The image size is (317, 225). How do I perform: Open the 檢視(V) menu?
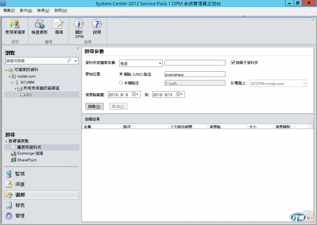pos(43,11)
